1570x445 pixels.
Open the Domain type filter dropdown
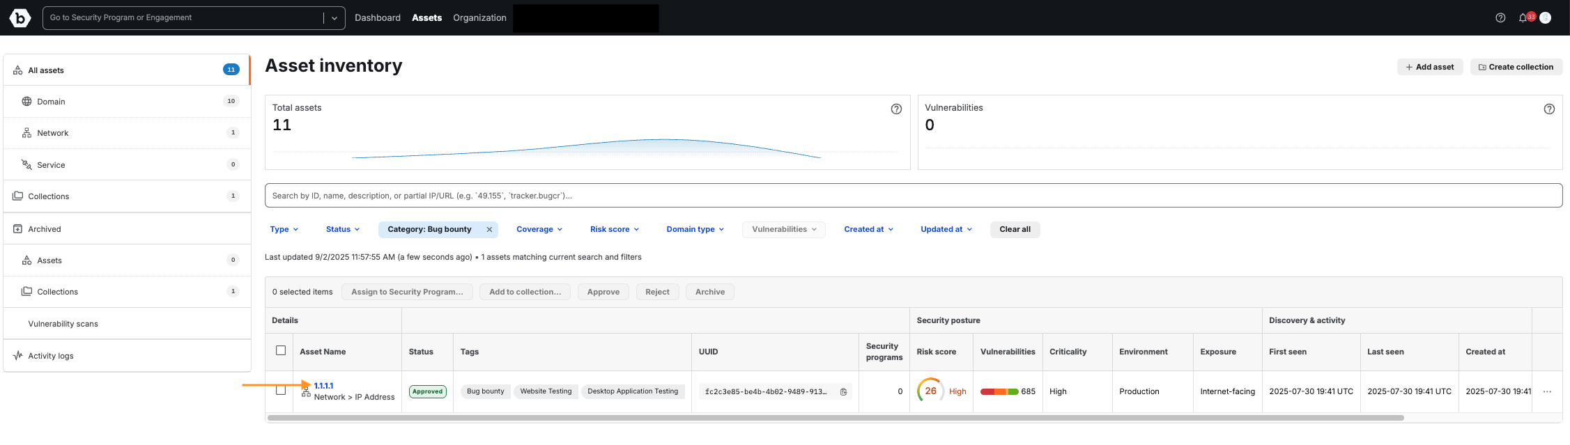[695, 230]
